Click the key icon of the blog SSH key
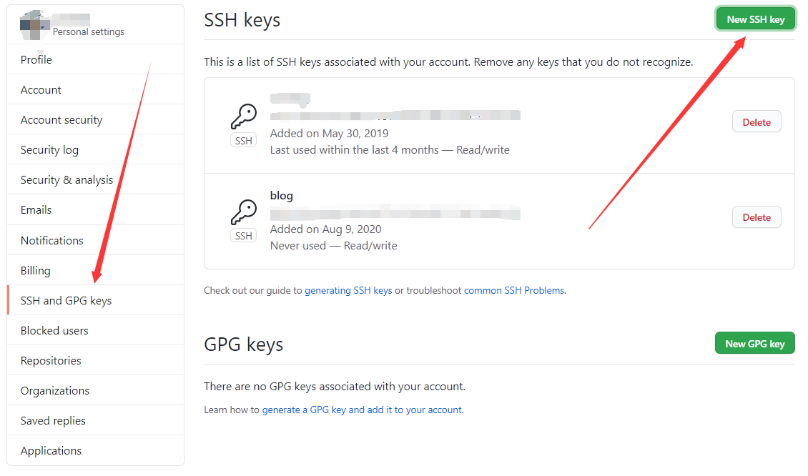Viewport: 808px width, 476px height. tap(243, 212)
